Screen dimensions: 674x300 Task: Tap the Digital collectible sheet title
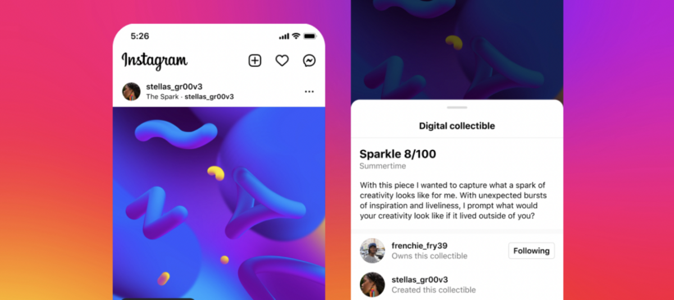457,126
